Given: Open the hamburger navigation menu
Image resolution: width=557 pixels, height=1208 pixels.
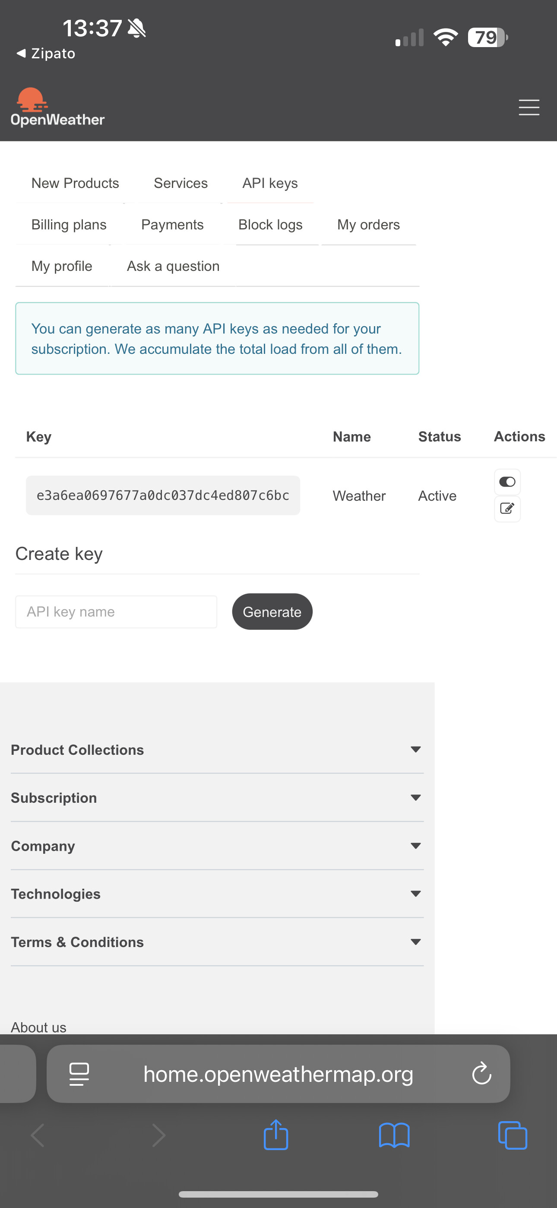Looking at the screenshot, I should coord(529,108).
